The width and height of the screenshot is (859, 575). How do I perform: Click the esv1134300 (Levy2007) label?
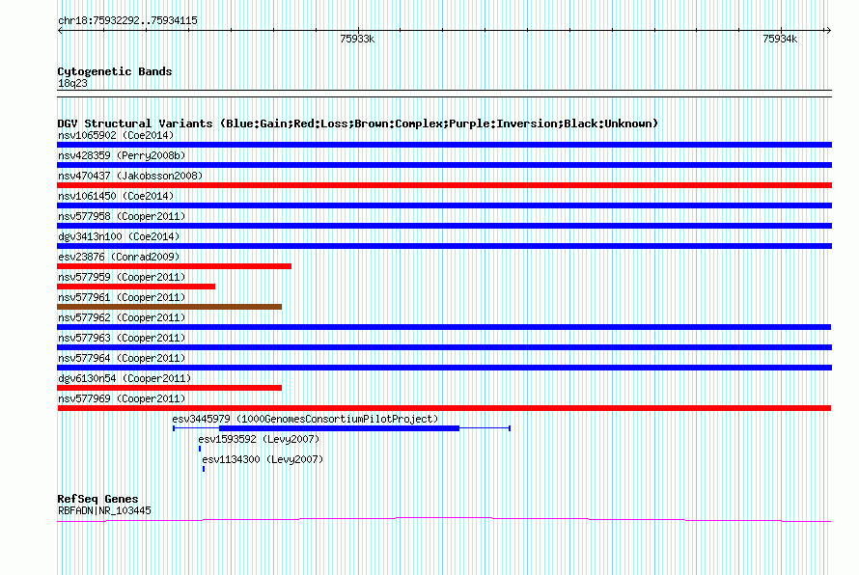[x=263, y=459]
